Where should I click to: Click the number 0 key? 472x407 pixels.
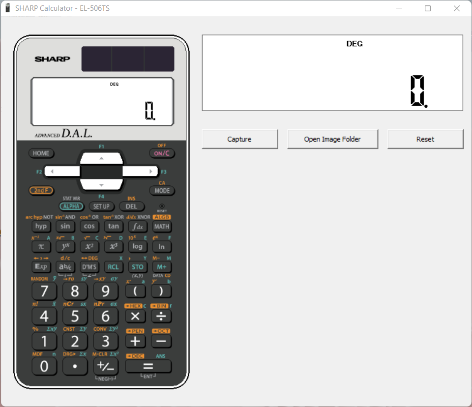click(x=44, y=367)
